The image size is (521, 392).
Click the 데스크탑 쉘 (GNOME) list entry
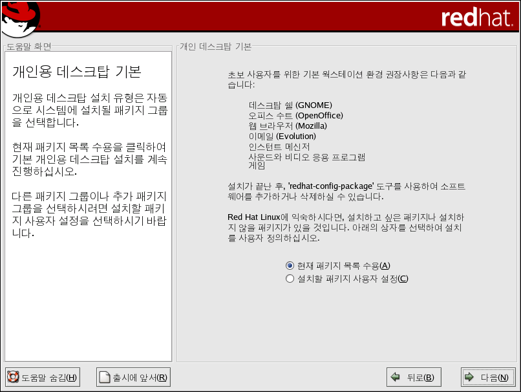point(290,105)
